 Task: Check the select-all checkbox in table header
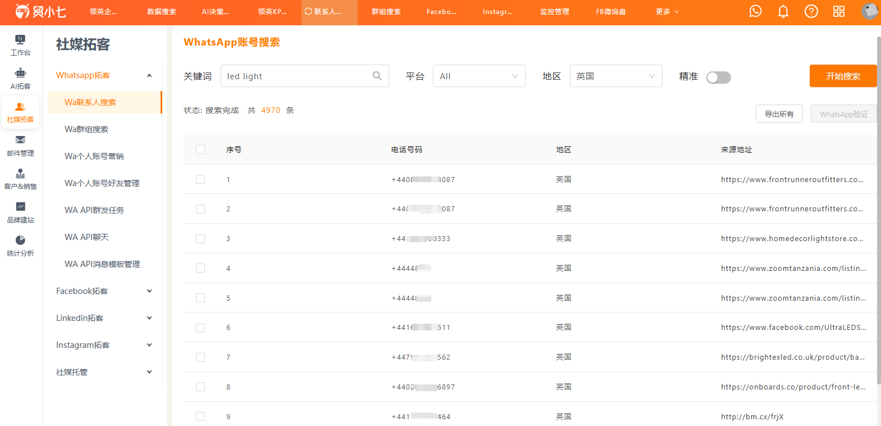pyautogui.click(x=200, y=149)
